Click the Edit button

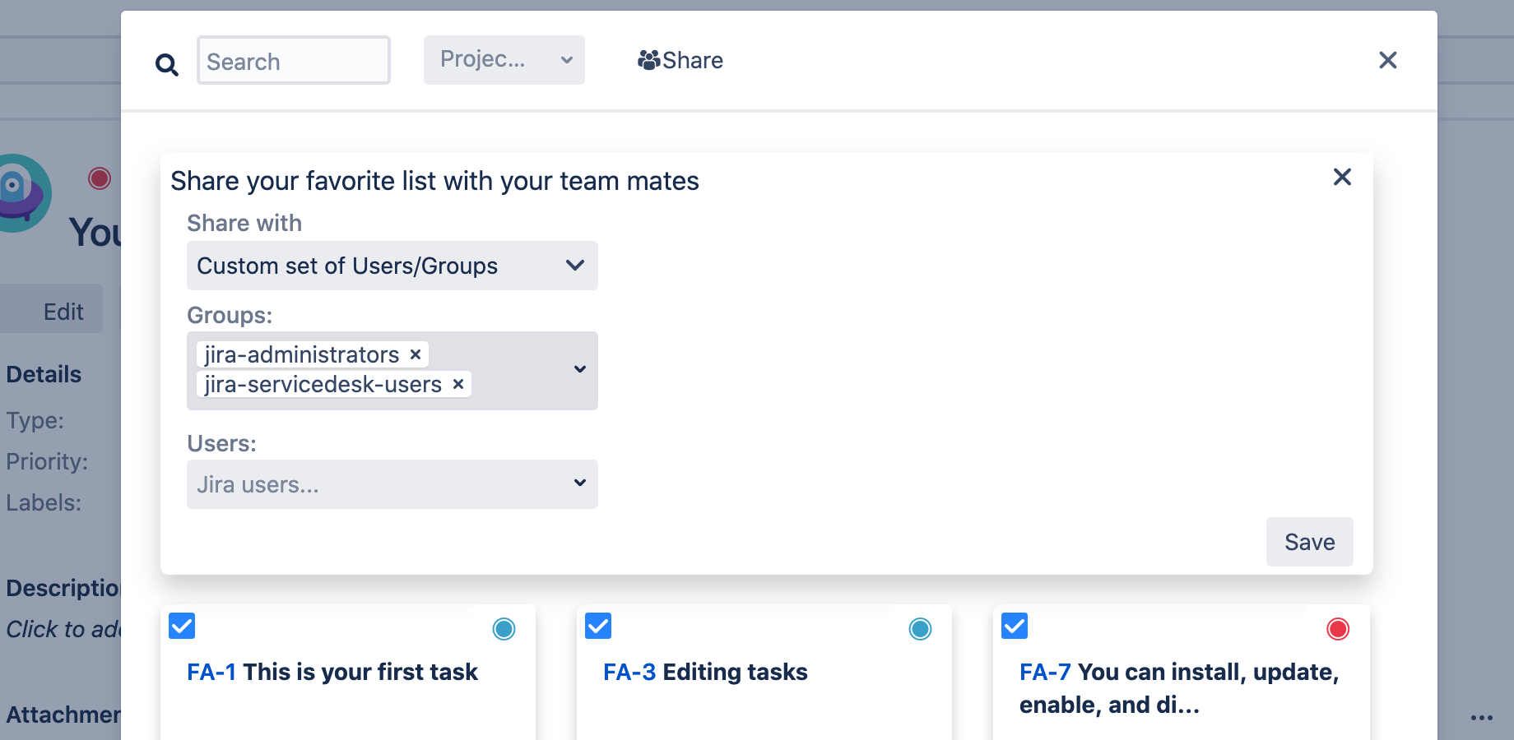(x=63, y=311)
